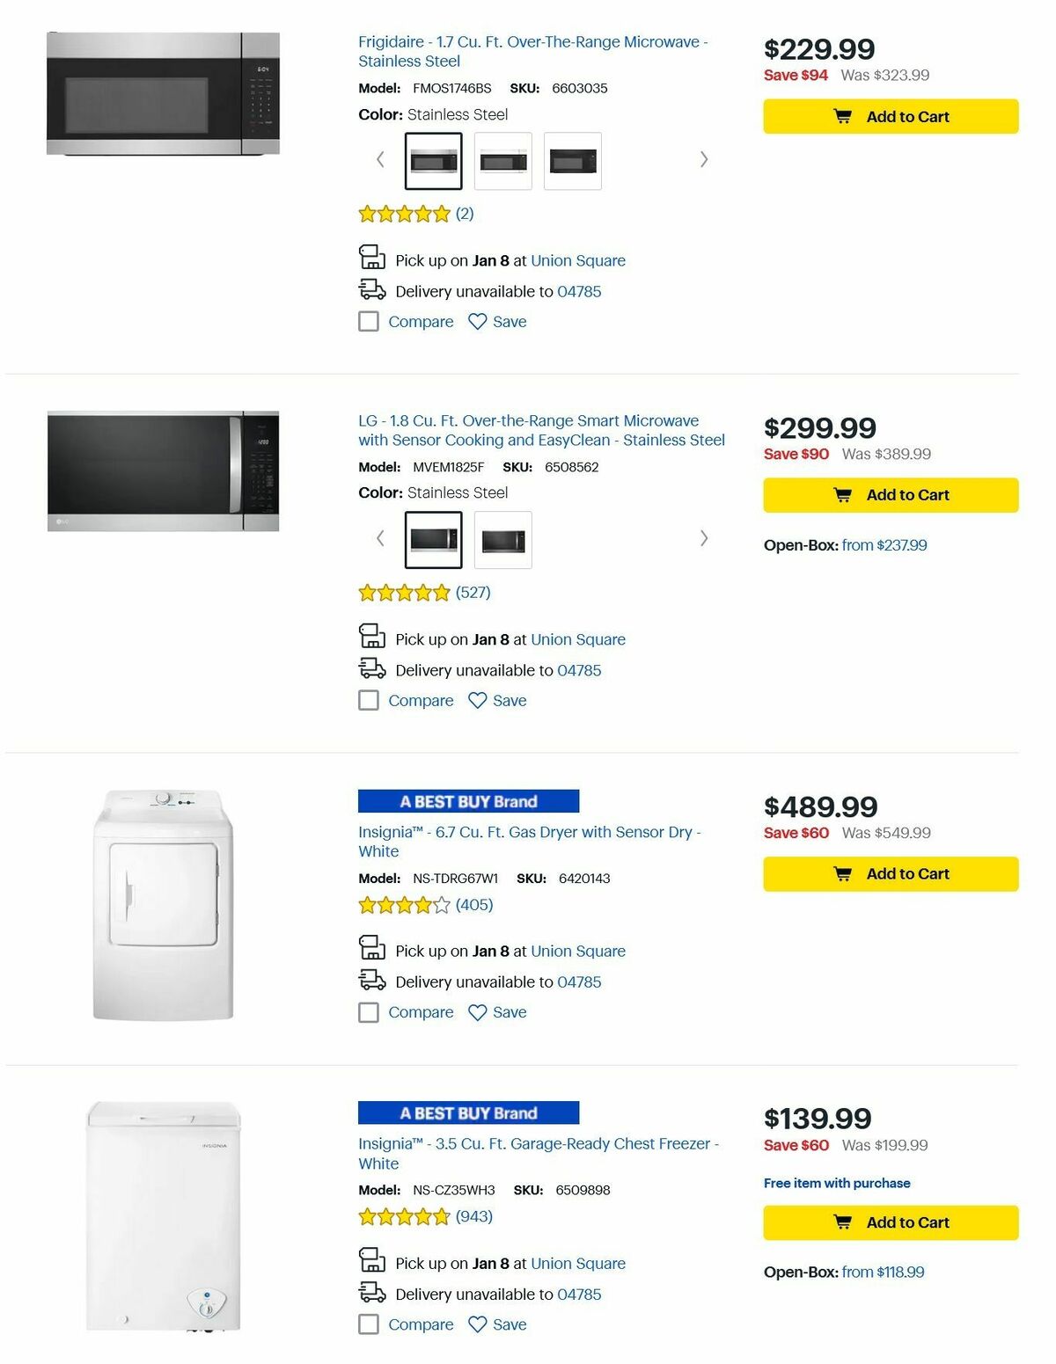The width and height of the screenshot is (1056, 1364).
Task: Check Compare for Frigidaire microwave
Action: [x=368, y=322]
